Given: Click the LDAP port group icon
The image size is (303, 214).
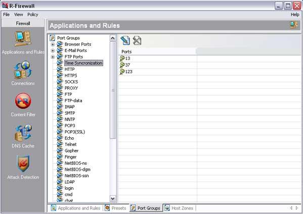Looking at the screenshot, I should 60,182.
